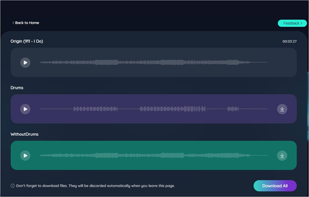
Task: Play the Origin track
Action: (x=25, y=63)
